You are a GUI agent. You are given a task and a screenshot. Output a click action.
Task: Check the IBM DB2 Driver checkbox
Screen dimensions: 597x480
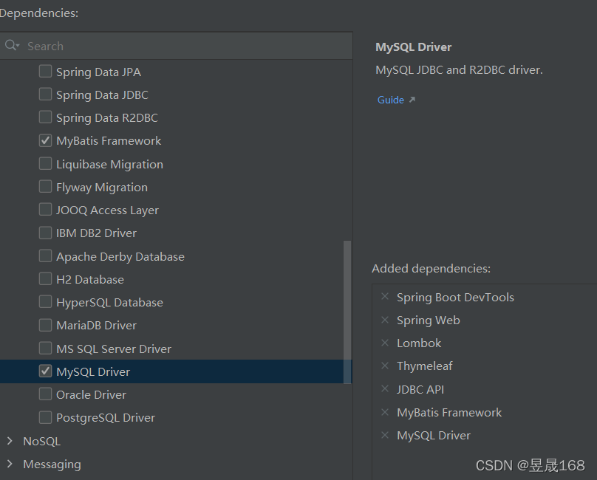(x=45, y=233)
